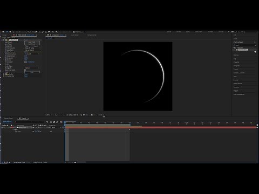Select the Rotation tool
The width and height of the screenshot is (259, 194).
point(26,32)
